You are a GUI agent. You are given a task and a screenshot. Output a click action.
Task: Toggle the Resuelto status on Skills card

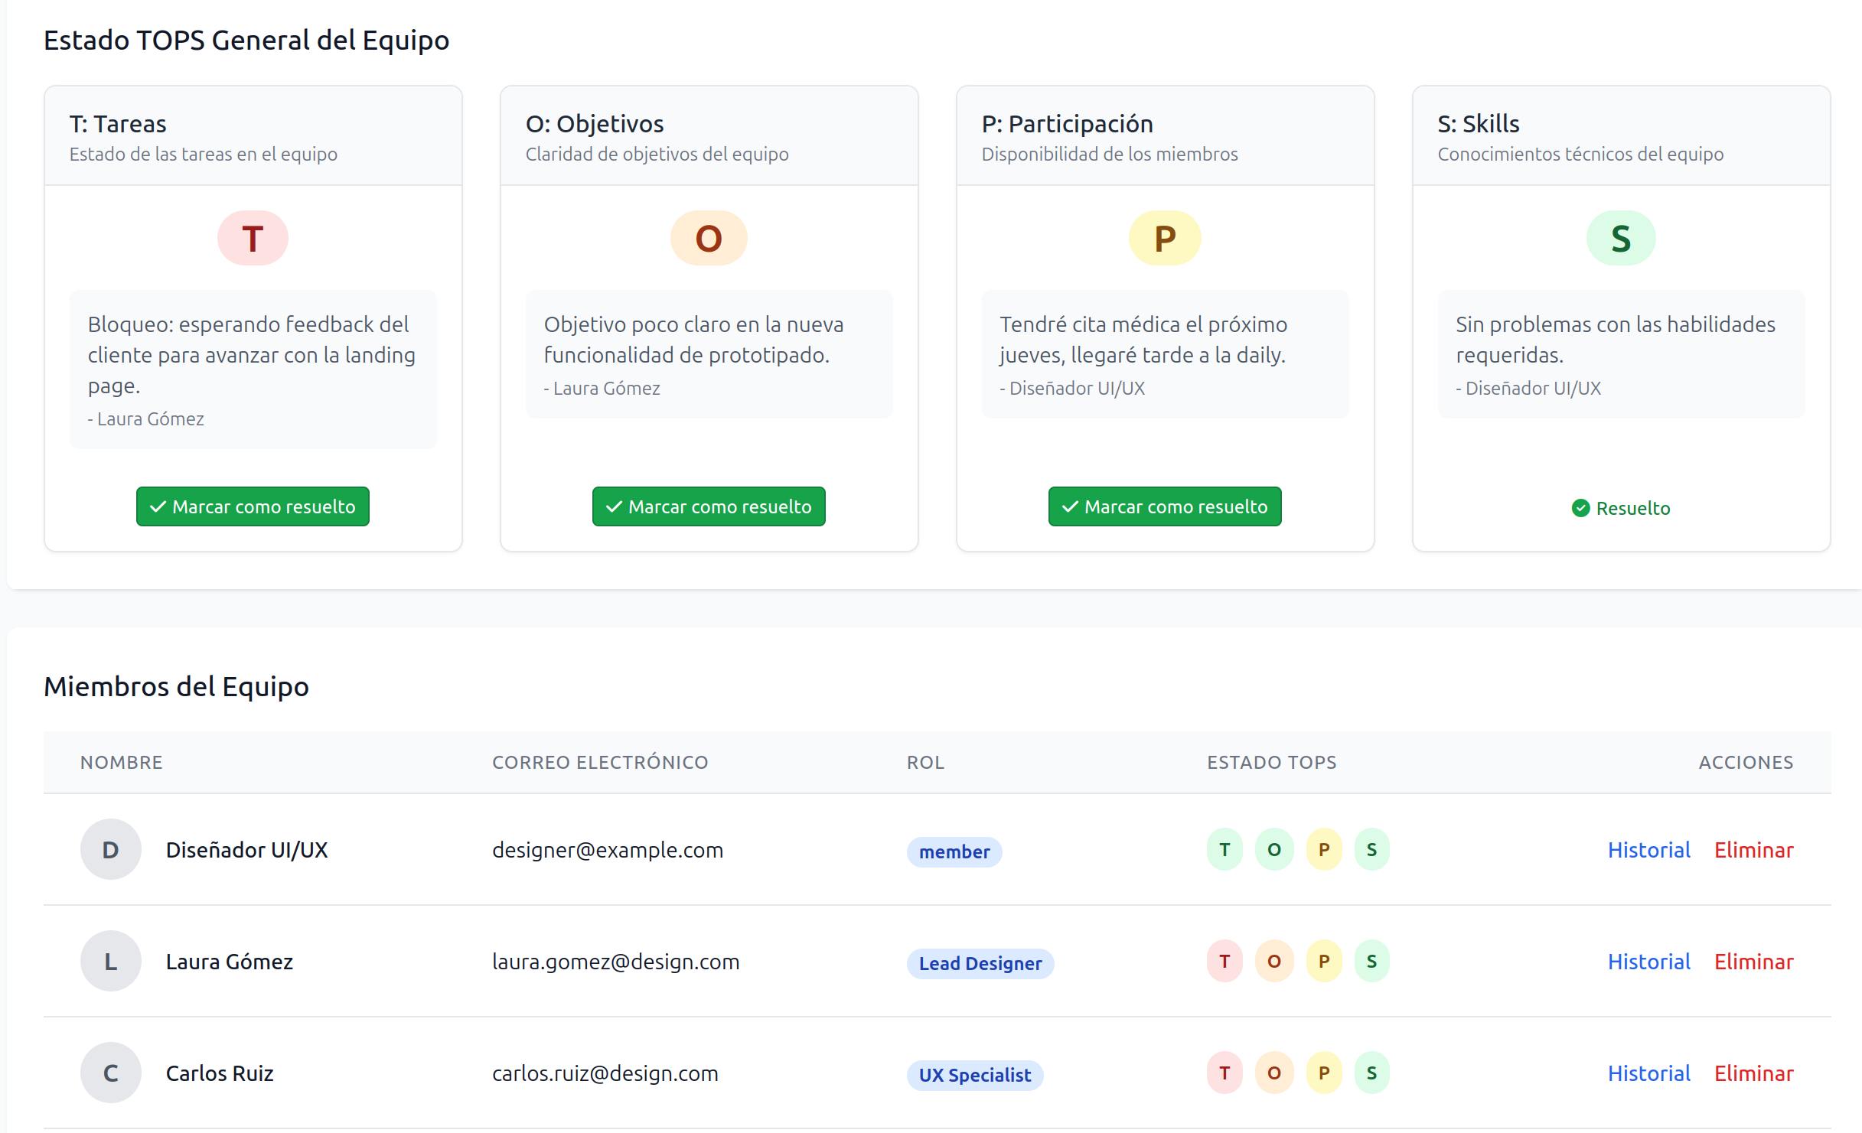[x=1620, y=507]
